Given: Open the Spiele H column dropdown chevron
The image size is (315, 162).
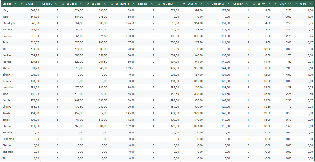Looking at the screenshot, I should click(x=152, y=4).
